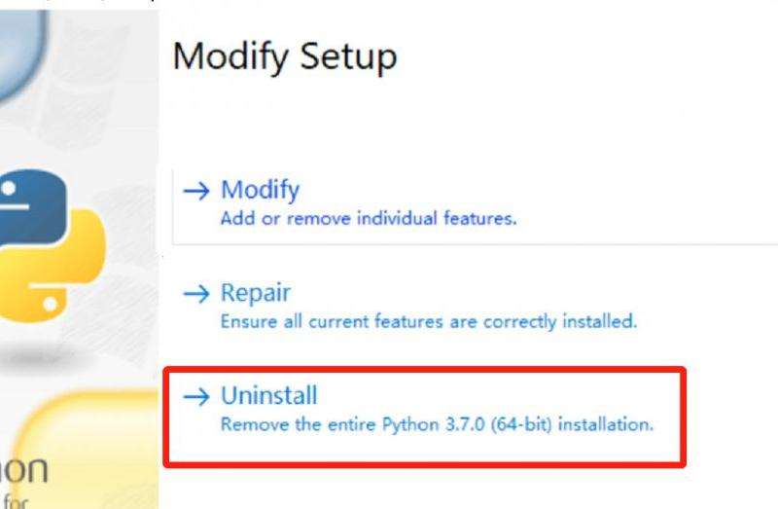
Task: Click the partial 'python' wordmark in sidebar
Action: pos(23,470)
